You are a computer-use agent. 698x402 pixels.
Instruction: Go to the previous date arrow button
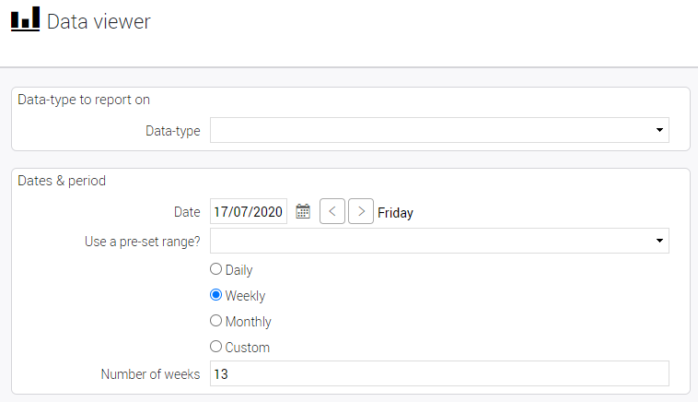pos(332,212)
